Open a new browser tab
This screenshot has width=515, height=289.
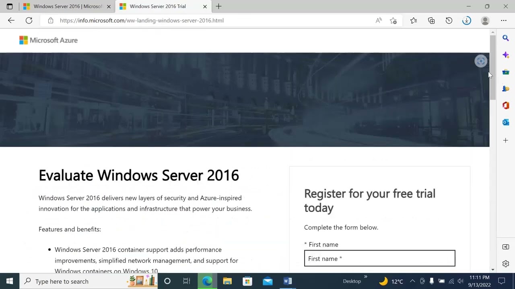click(x=218, y=6)
